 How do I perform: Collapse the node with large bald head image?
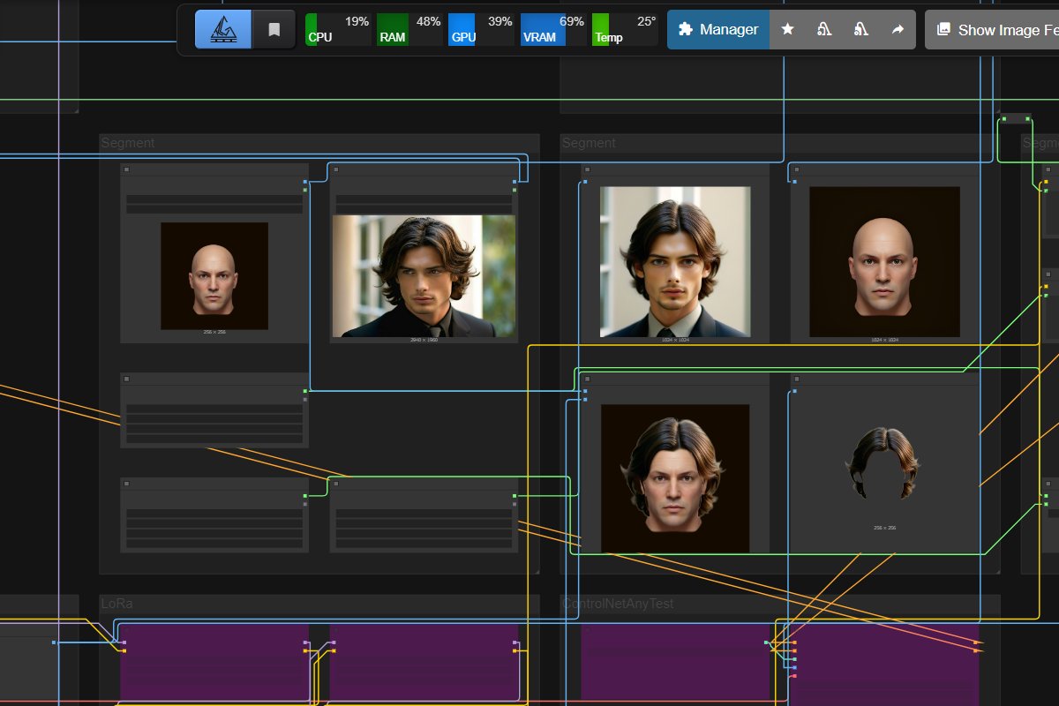[x=796, y=169]
